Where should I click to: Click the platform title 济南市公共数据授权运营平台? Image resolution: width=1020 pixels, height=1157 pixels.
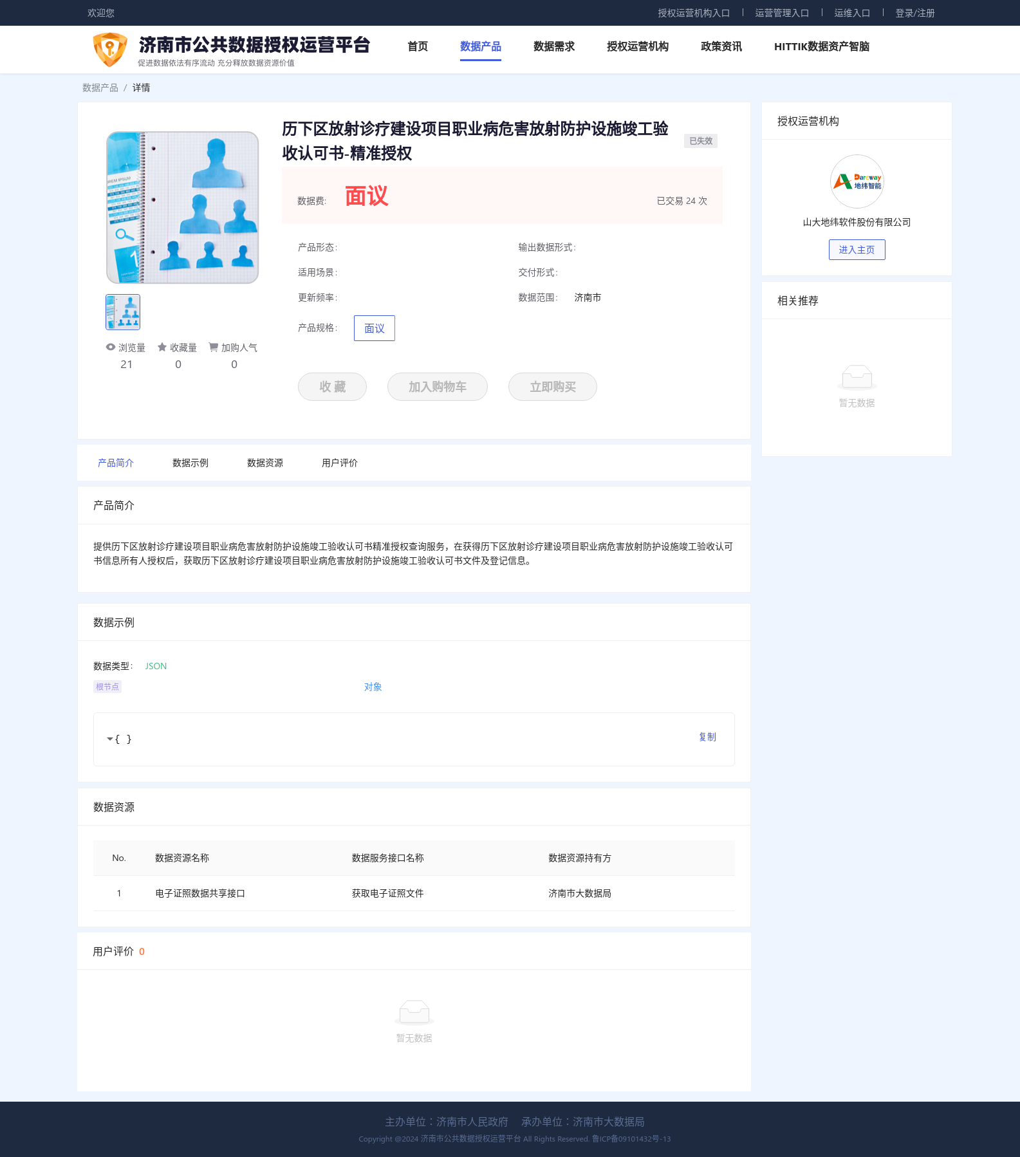click(x=255, y=44)
